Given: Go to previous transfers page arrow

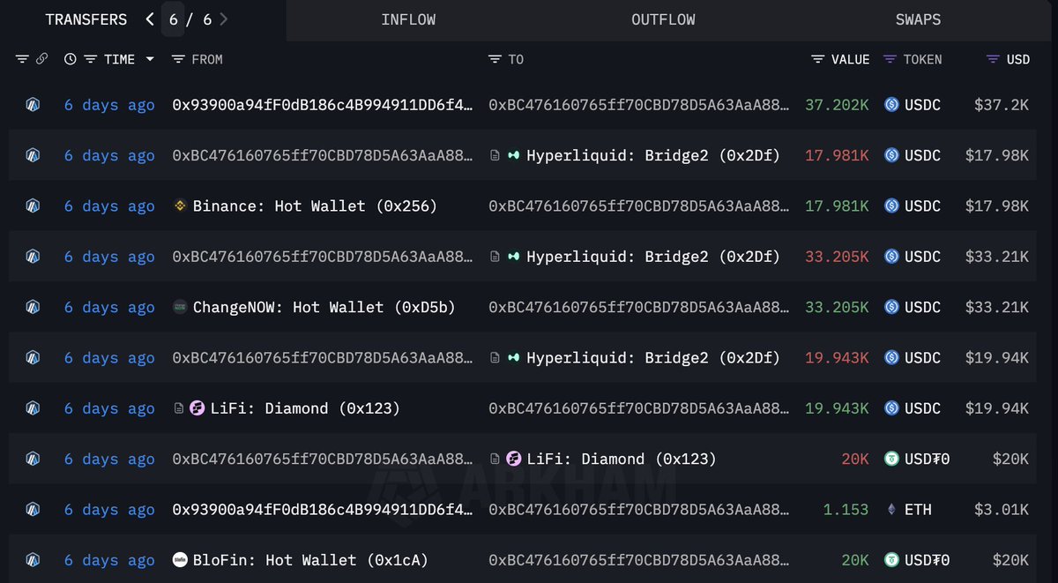Looking at the screenshot, I should click(150, 19).
